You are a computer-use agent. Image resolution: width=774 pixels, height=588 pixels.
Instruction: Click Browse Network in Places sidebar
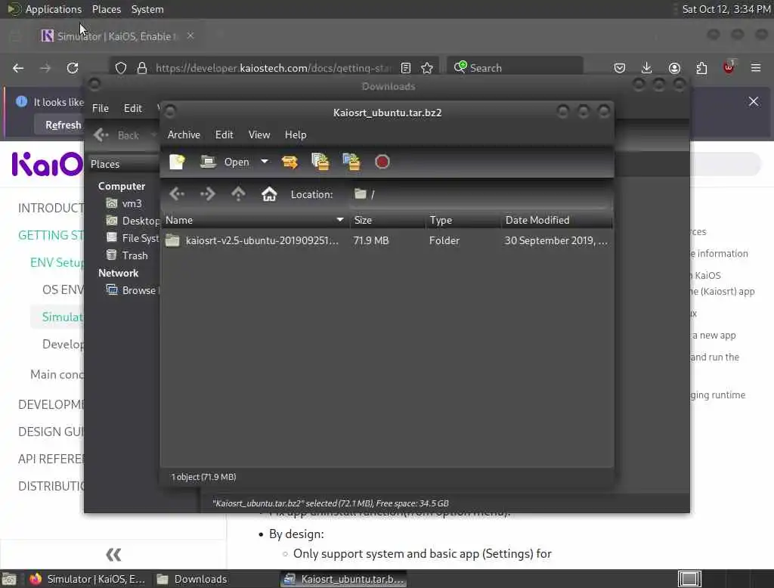pyautogui.click(x=132, y=290)
